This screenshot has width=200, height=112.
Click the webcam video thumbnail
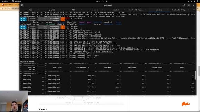coord(14,101)
